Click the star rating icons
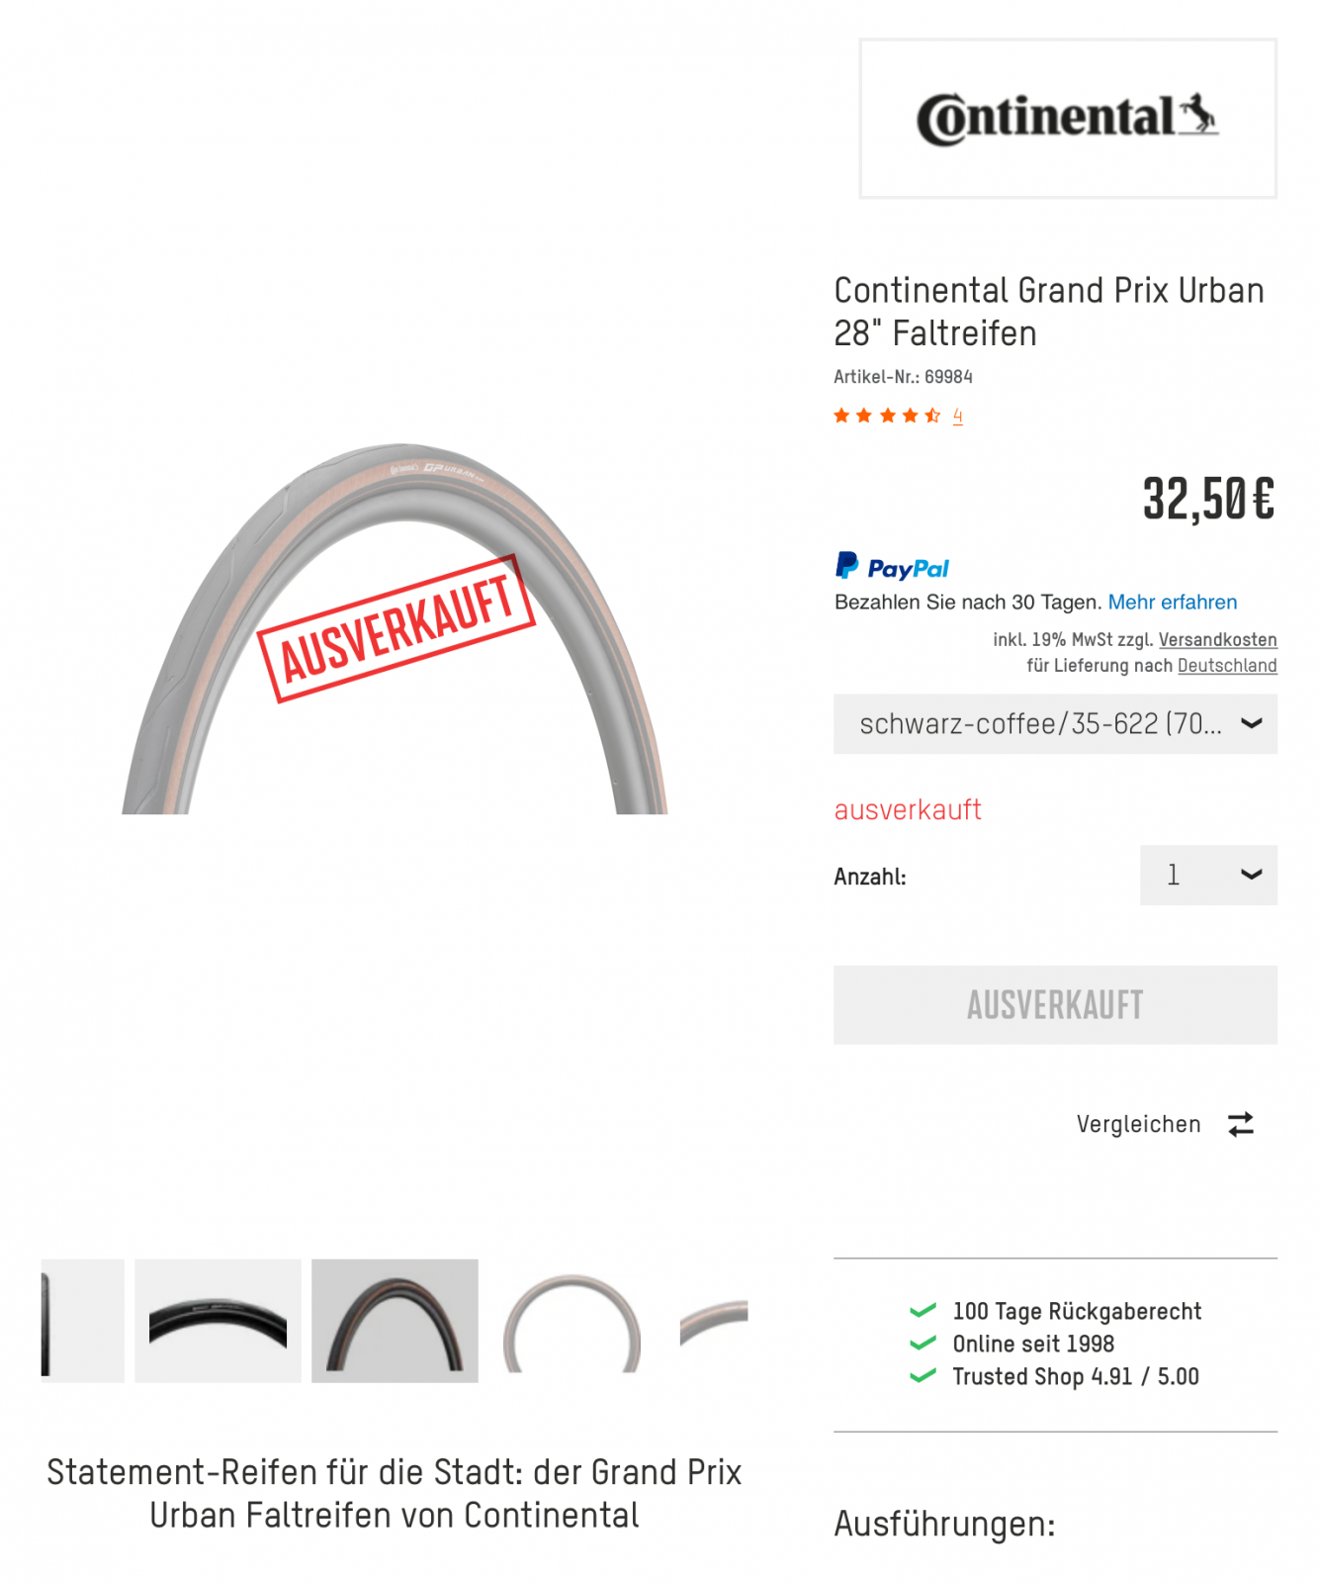Viewport: 1319px width, 1583px height. [887, 416]
